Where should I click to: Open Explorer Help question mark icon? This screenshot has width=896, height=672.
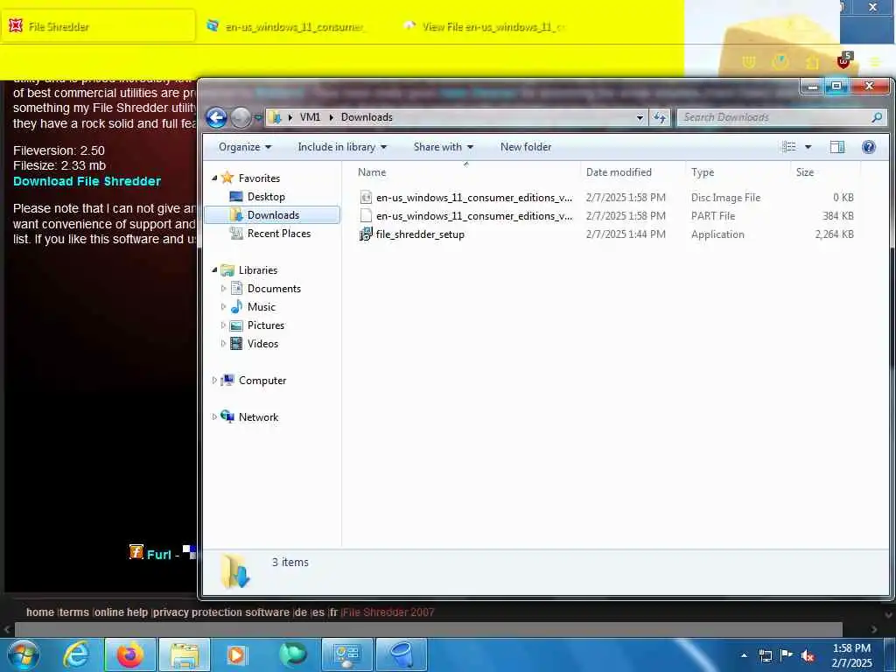coord(869,147)
